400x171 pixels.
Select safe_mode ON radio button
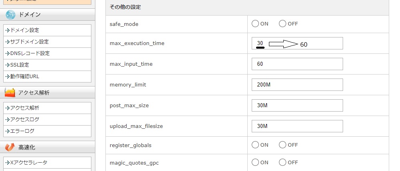point(255,24)
